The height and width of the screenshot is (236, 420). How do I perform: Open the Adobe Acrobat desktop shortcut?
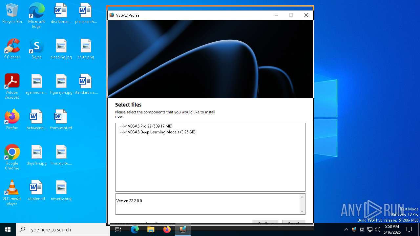pos(12,87)
